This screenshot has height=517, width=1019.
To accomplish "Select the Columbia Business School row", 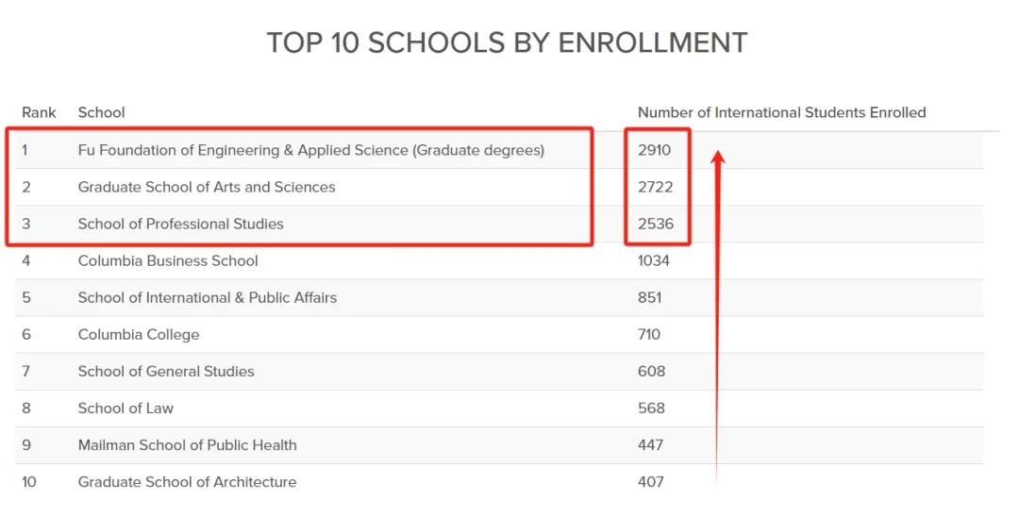I will (x=499, y=261).
